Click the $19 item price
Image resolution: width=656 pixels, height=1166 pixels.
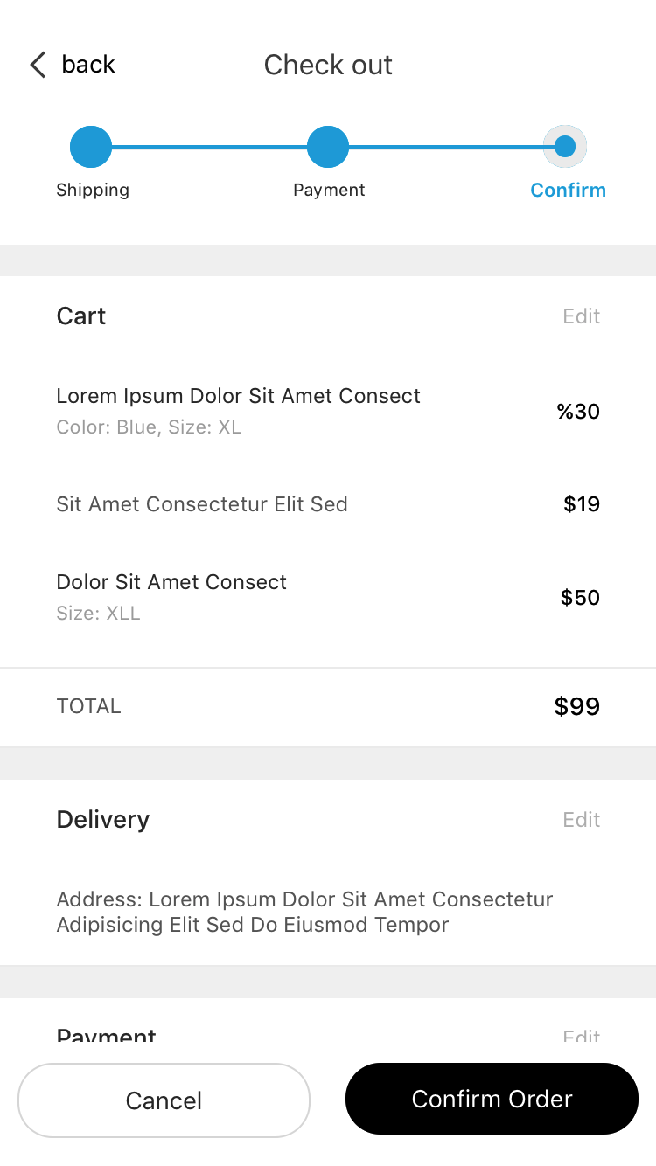[582, 504]
